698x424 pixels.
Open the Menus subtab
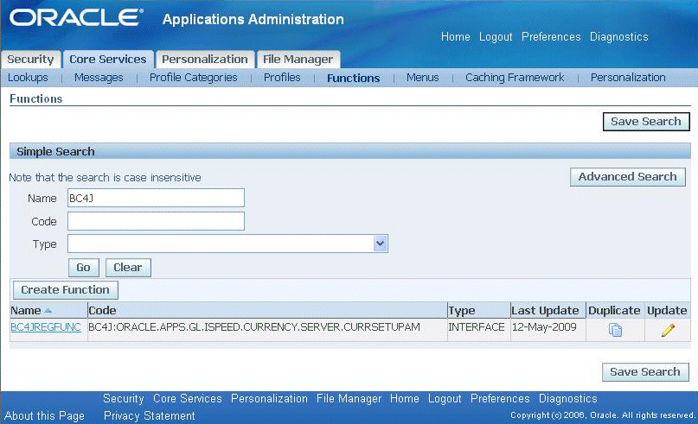422,78
